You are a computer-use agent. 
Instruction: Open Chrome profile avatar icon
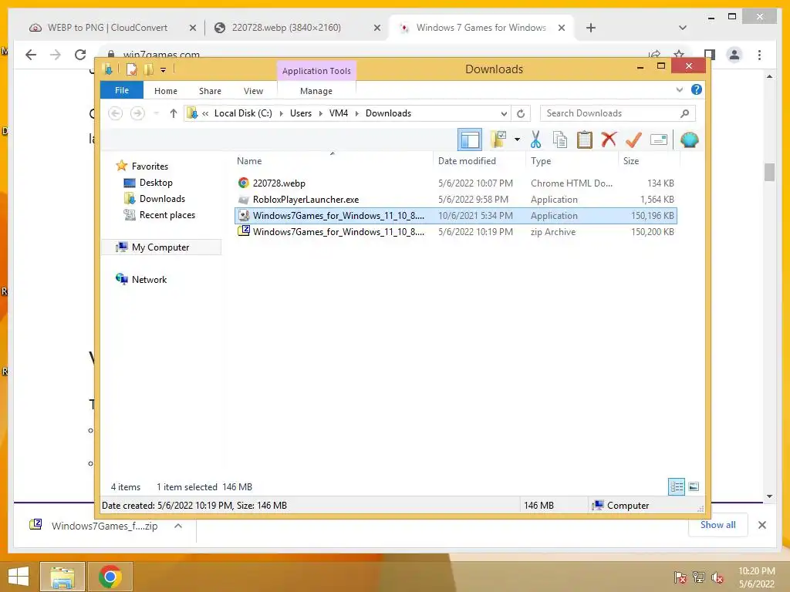[734, 55]
